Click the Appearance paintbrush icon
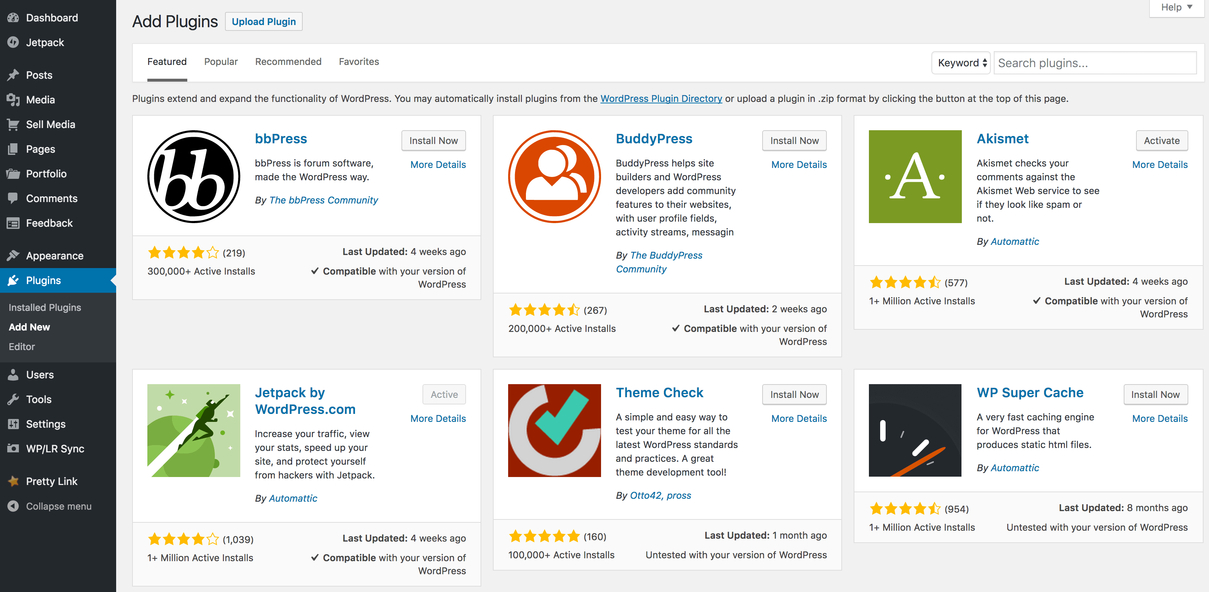 [13, 256]
